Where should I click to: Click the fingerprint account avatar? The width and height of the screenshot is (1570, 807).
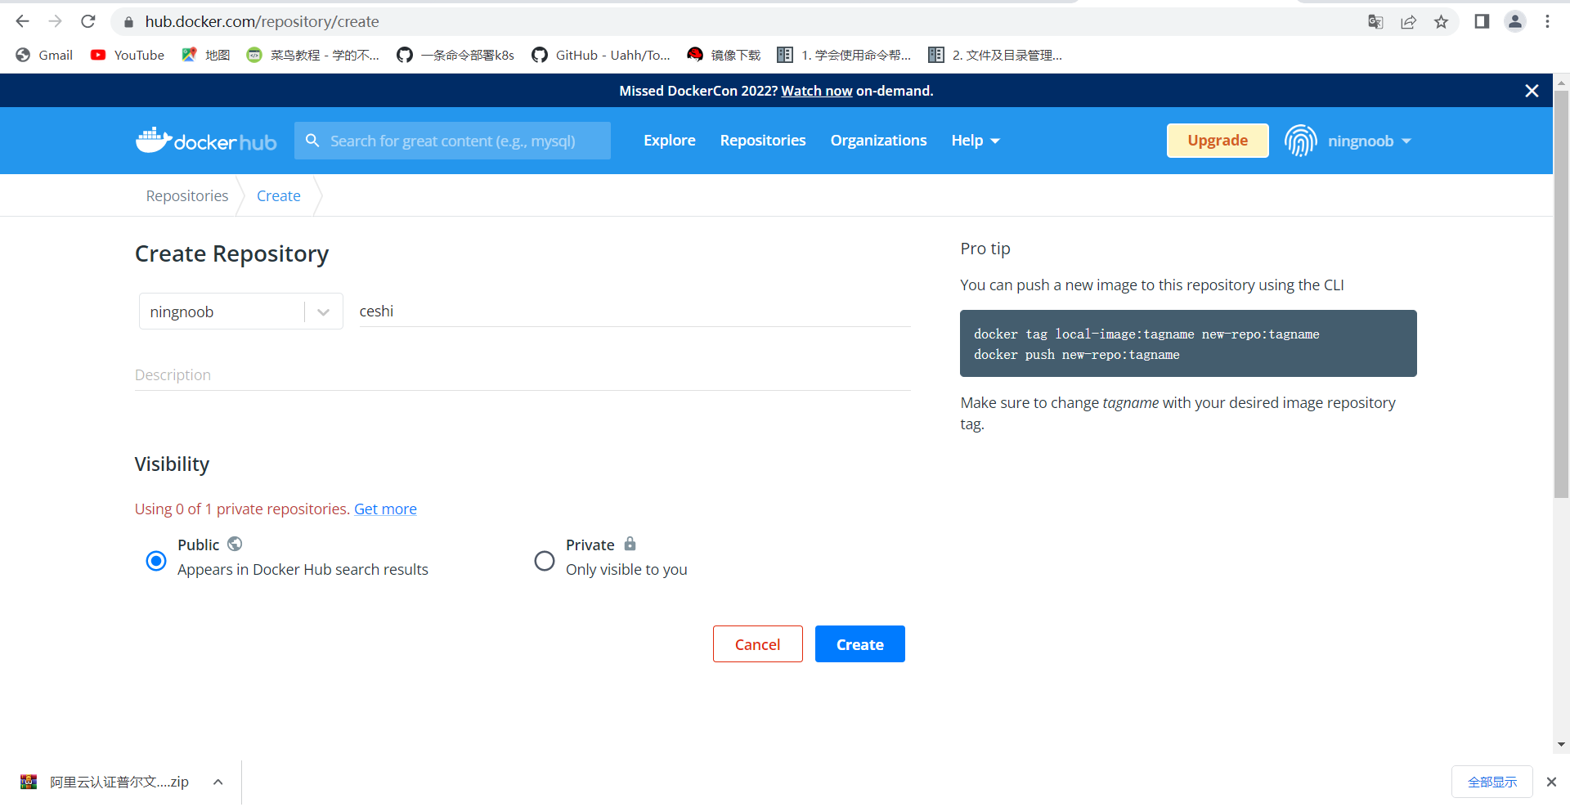1300,141
